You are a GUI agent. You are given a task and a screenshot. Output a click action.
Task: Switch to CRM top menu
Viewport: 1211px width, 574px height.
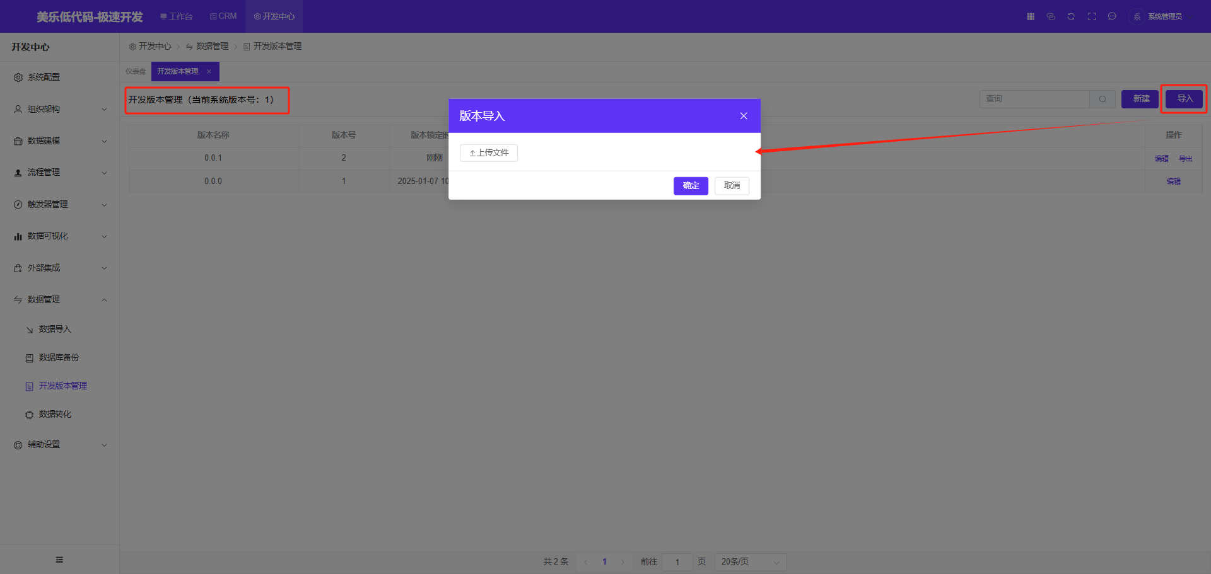click(x=223, y=16)
